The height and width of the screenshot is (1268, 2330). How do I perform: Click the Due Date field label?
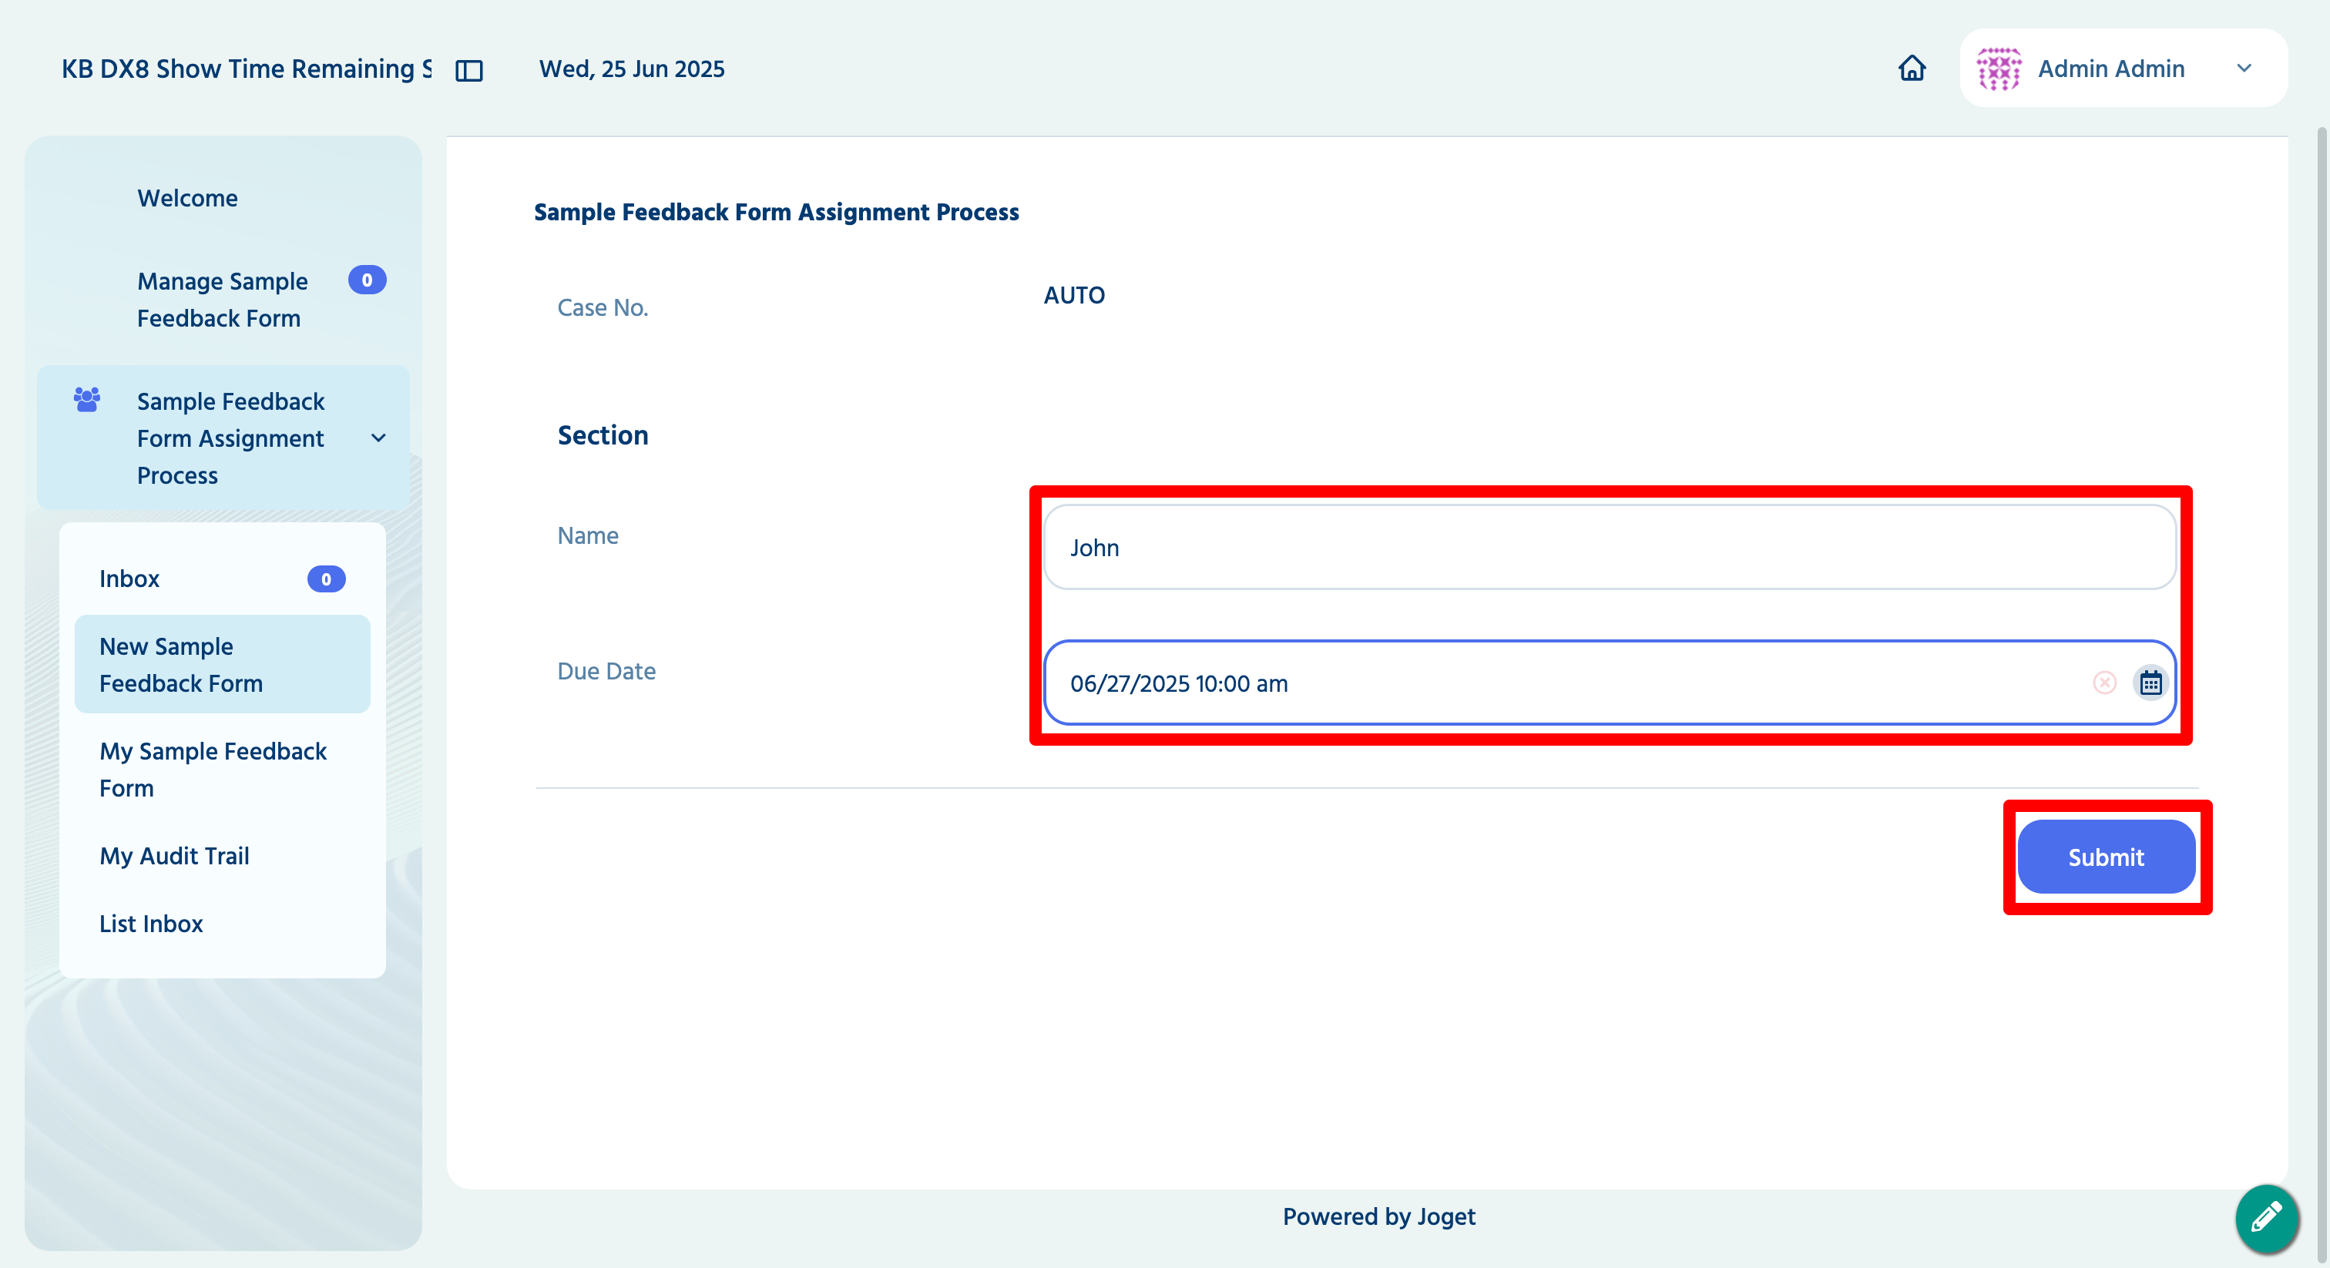(x=606, y=671)
